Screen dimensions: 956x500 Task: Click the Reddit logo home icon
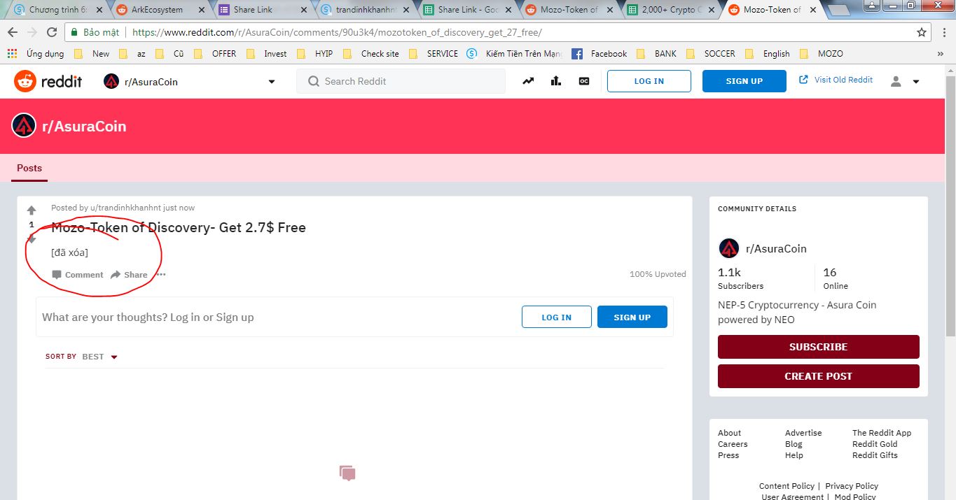click(x=25, y=81)
